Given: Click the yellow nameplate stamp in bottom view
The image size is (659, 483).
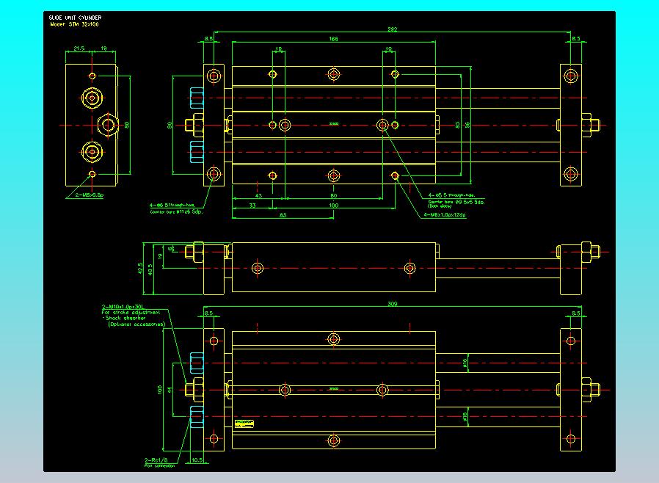Looking at the screenshot, I should (244, 424).
